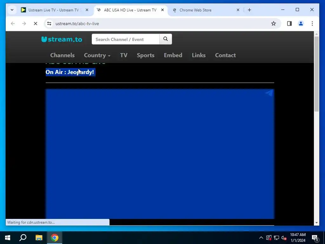Screen dimensions: 325x244
Task: Open the Windows Start menu
Action: pyautogui.click(x=8, y=238)
